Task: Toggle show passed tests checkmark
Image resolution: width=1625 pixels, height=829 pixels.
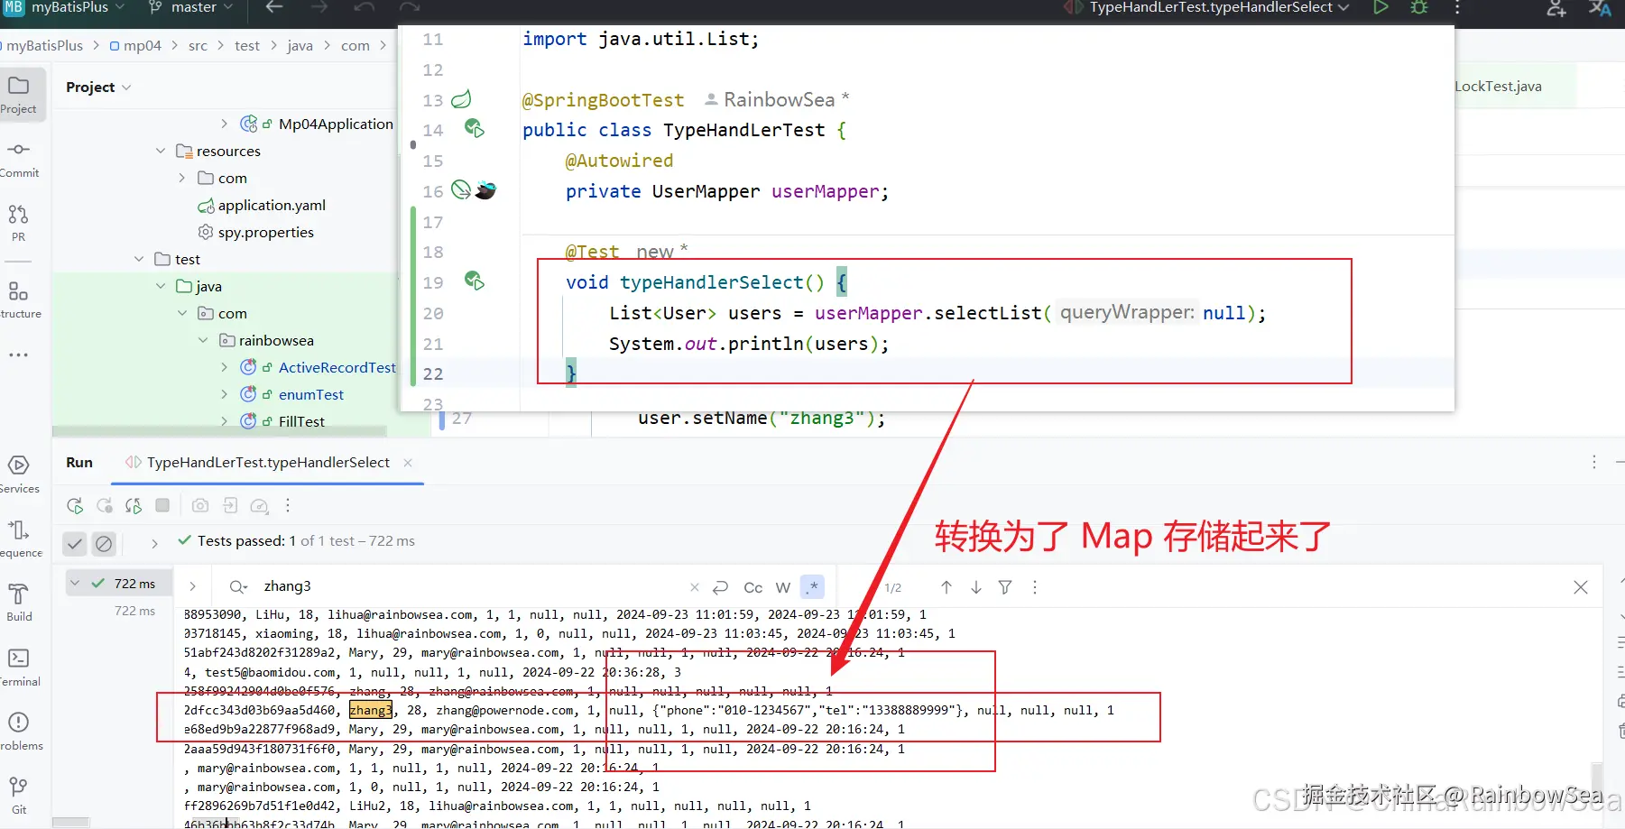Action: 75,543
